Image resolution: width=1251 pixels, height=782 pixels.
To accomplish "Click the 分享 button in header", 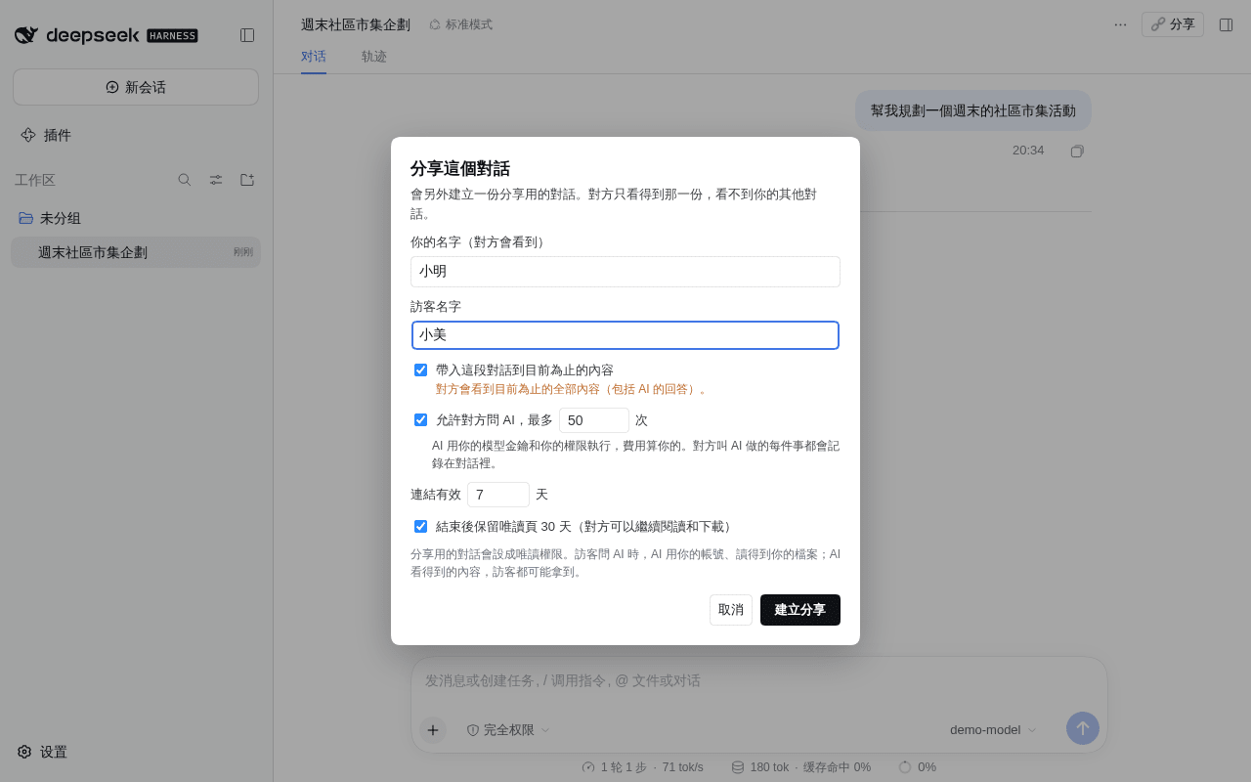I will point(1173,24).
